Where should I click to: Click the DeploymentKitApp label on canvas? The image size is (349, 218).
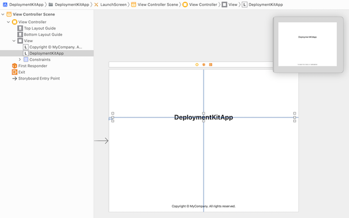click(x=204, y=117)
